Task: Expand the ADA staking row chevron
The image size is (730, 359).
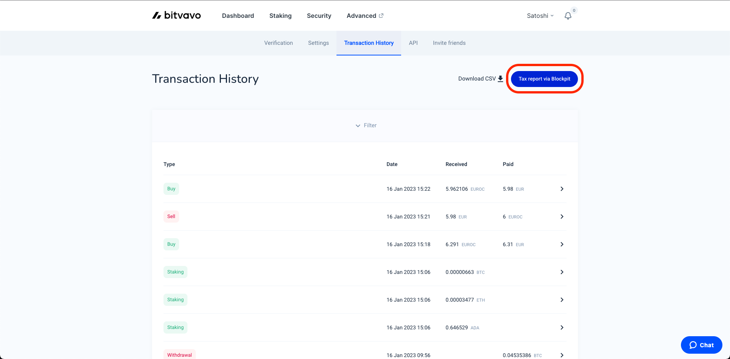Action: point(562,327)
